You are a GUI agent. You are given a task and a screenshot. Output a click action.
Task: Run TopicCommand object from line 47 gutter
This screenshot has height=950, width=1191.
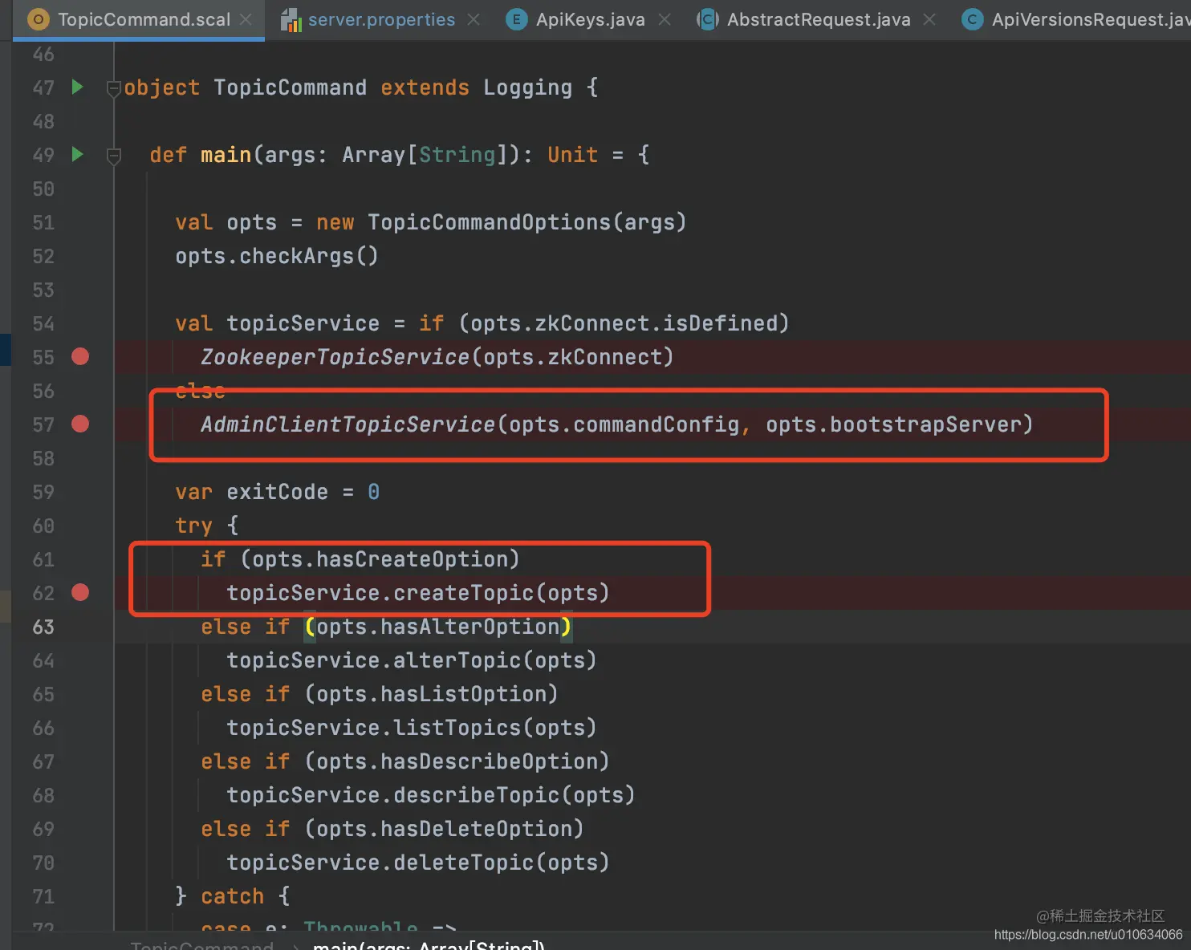pos(78,87)
